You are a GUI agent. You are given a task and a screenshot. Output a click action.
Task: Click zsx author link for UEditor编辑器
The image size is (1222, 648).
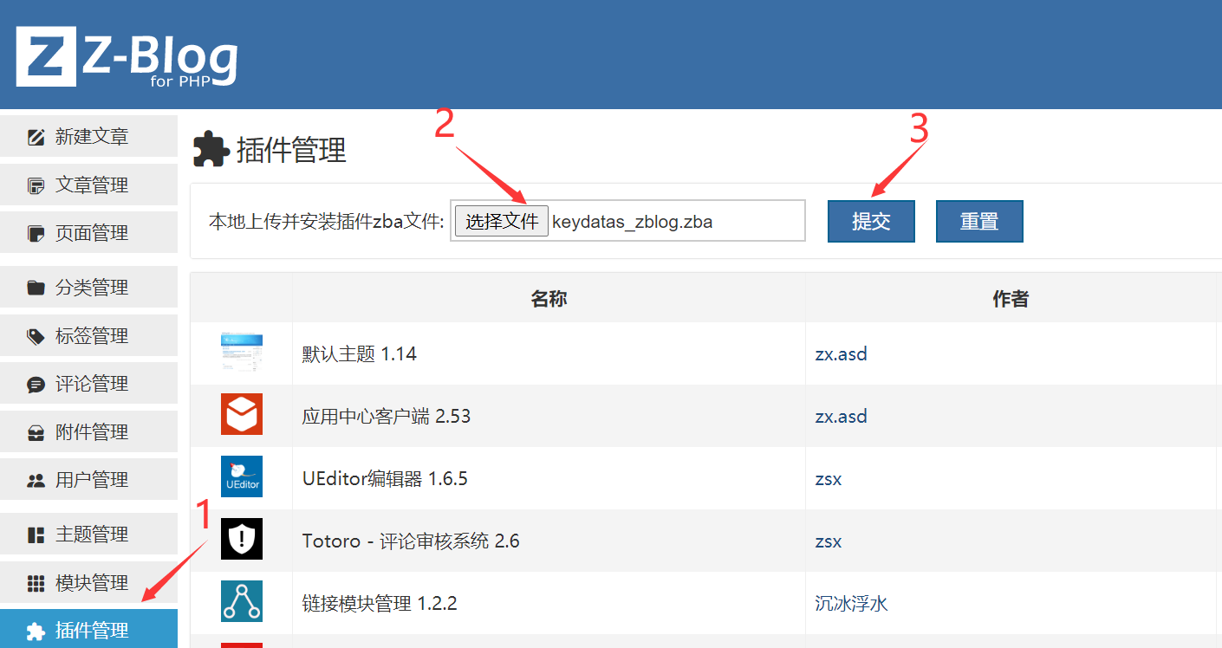[829, 478]
